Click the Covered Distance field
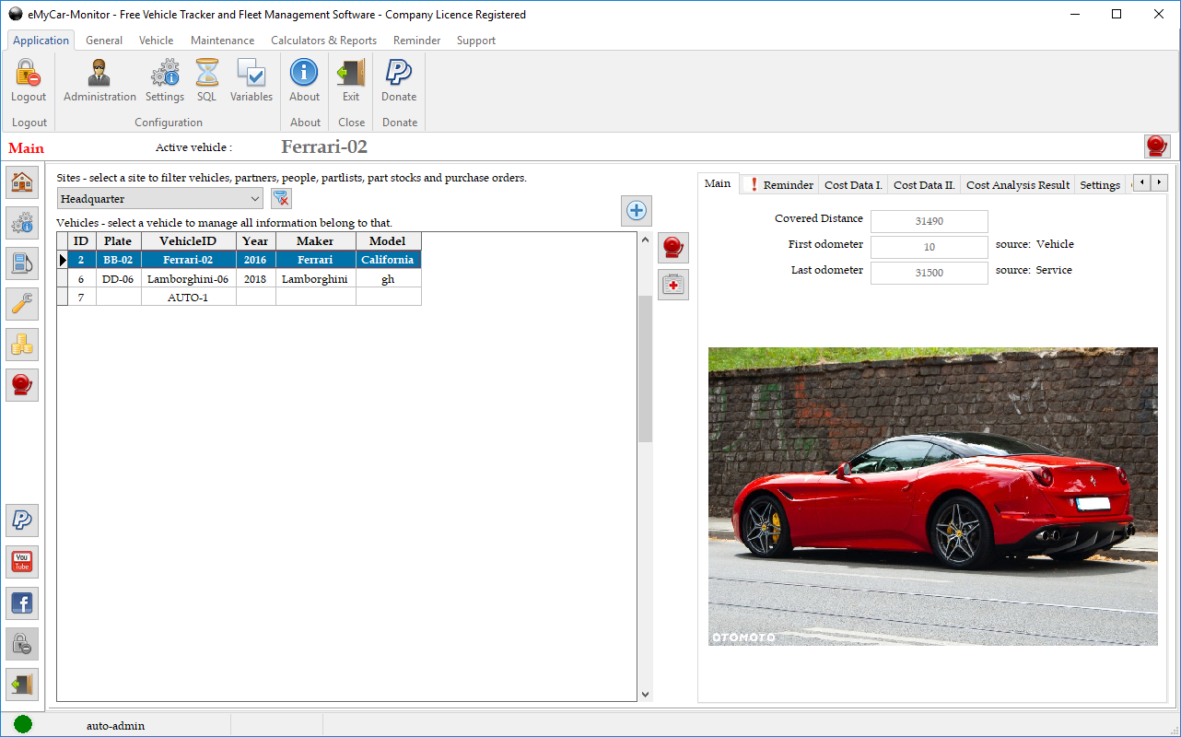 coord(929,221)
